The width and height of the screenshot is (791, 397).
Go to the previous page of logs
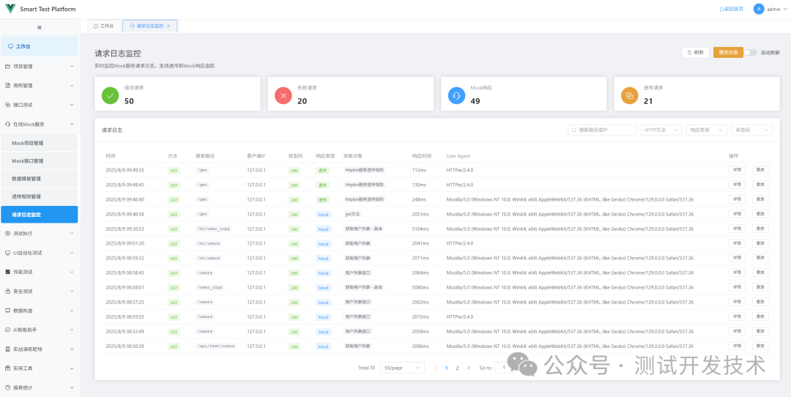[x=435, y=368]
